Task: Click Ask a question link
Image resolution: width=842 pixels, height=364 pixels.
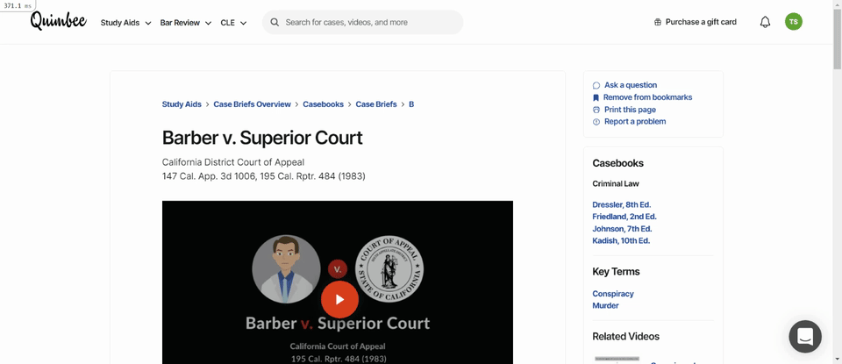Action: pos(631,85)
